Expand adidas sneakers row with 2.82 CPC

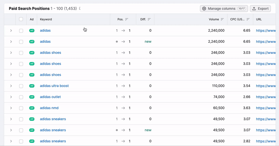tap(11, 141)
